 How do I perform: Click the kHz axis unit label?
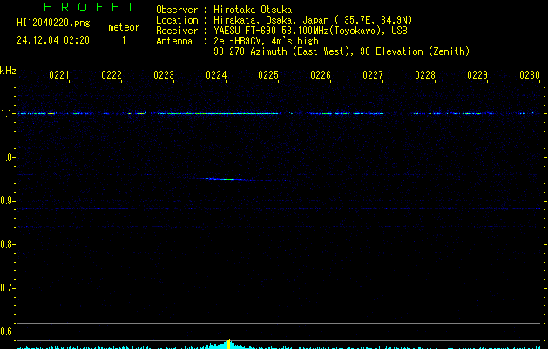click(8, 71)
